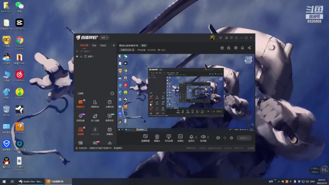This screenshot has height=185, width=329.
Task: Open the user avatar in title bar
Action: [x=212, y=37]
